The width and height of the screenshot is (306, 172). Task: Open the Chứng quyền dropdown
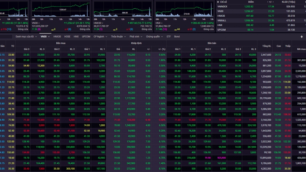point(154,36)
